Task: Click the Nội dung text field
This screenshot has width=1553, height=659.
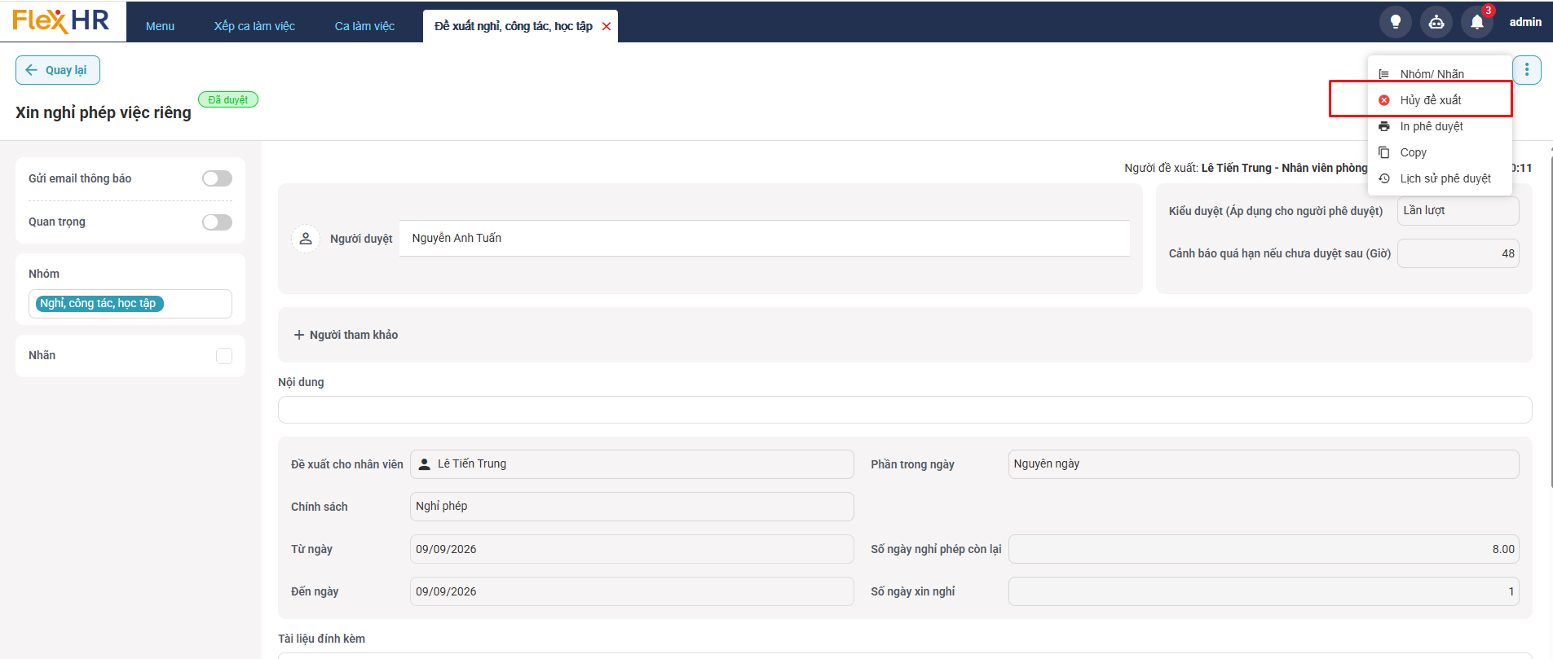Action: pos(905,410)
